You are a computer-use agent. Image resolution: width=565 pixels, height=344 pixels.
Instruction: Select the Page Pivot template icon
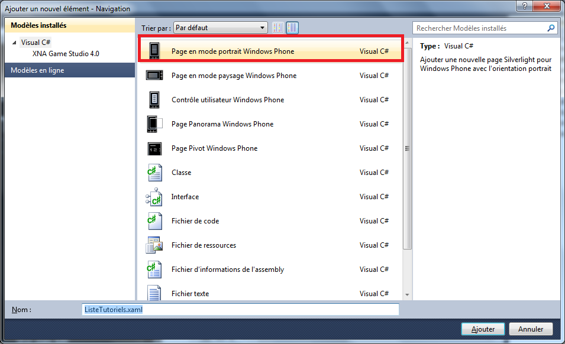click(x=154, y=148)
